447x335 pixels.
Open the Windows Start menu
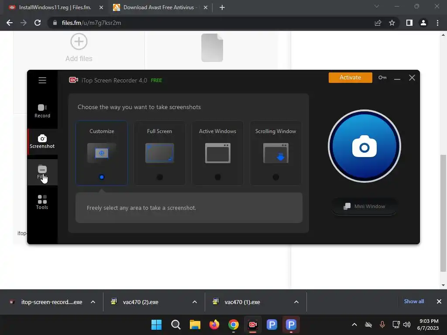(x=157, y=325)
